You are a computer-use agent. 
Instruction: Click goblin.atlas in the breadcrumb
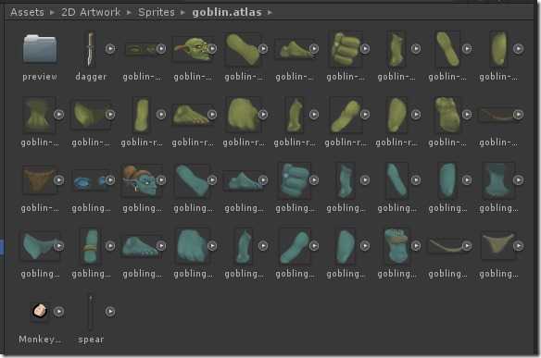227,12
